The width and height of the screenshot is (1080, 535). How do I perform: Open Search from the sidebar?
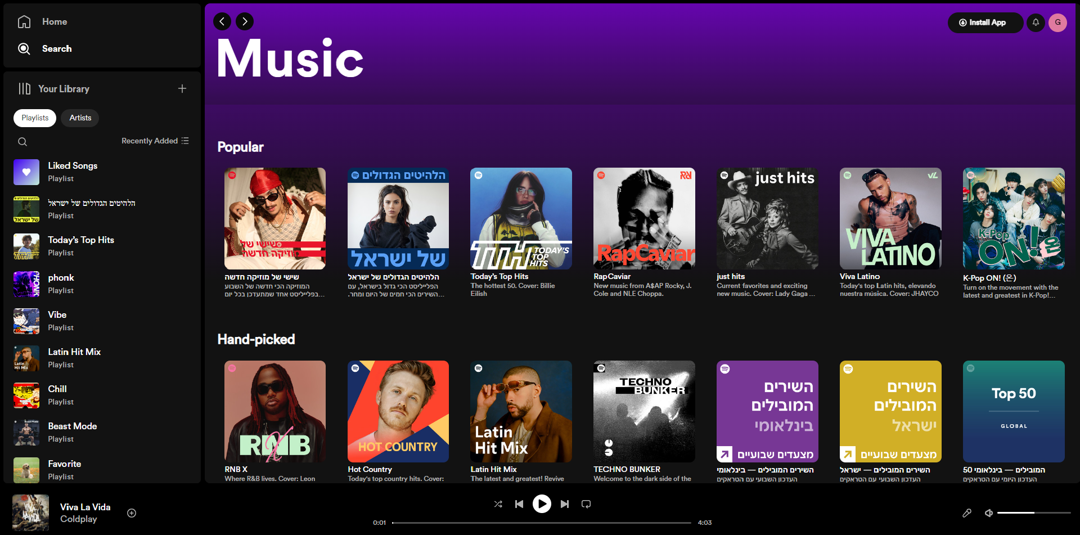[x=24, y=49]
